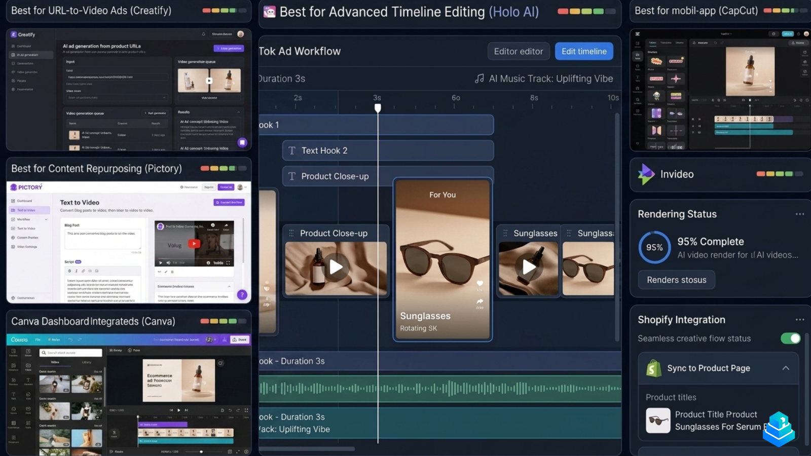
Task: Open the Creatify video style dropdown
Action: (117, 97)
